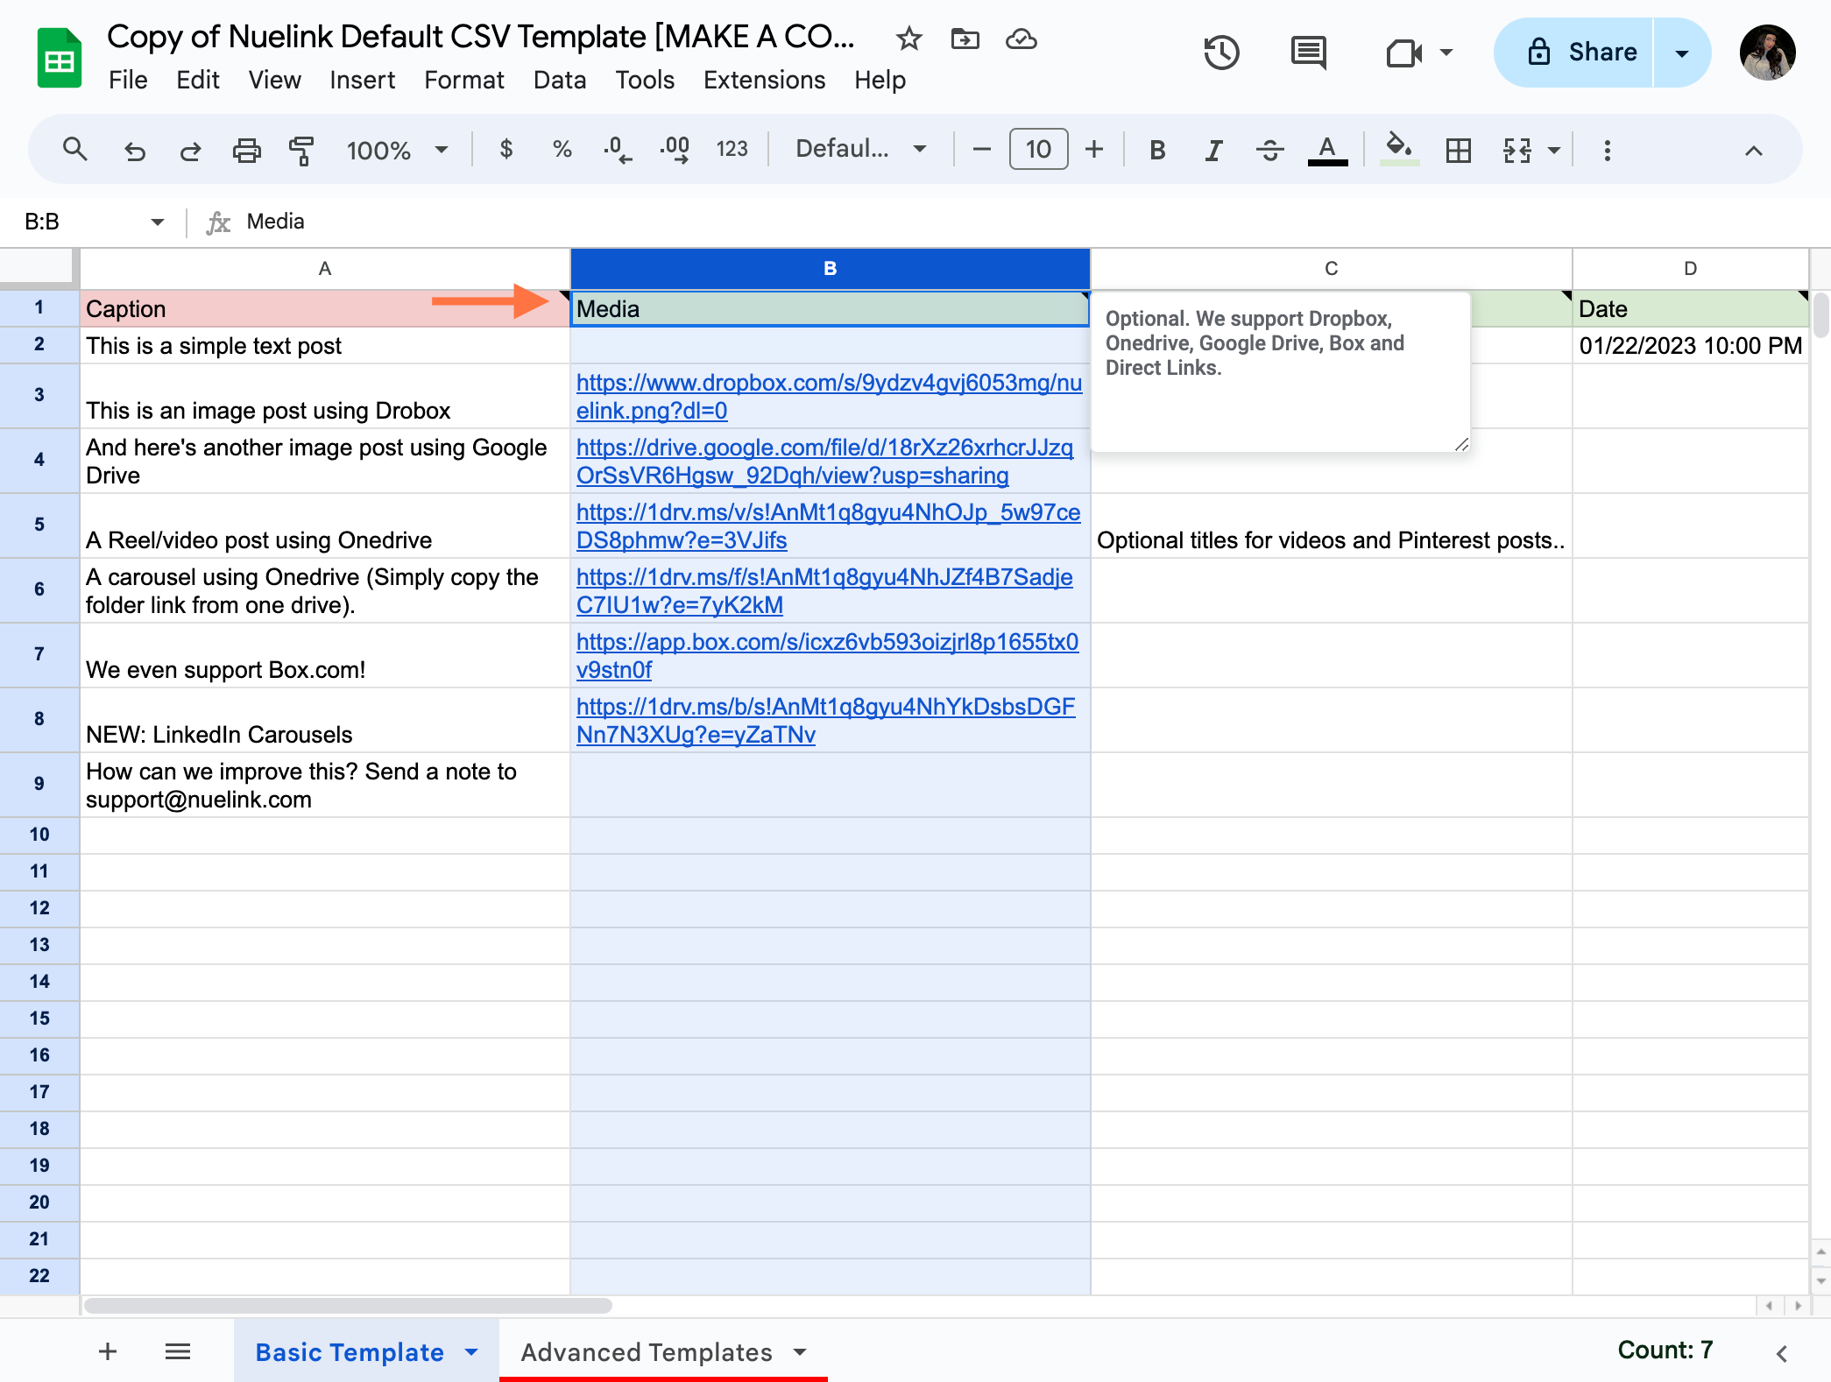Open the Format menu
Viewport: 1831px width, 1382px height.
pos(463,80)
